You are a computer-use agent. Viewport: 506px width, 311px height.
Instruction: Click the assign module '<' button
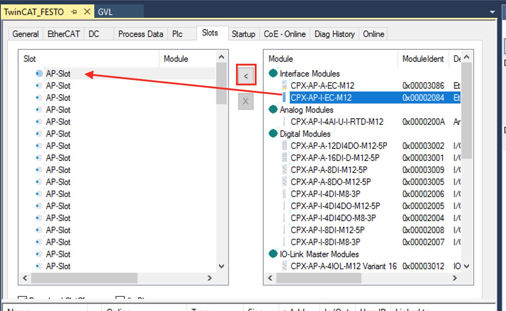tap(246, 76)
